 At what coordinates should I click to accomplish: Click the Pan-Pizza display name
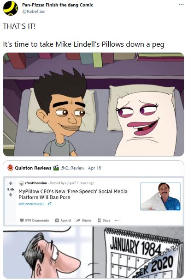point(58,5)
